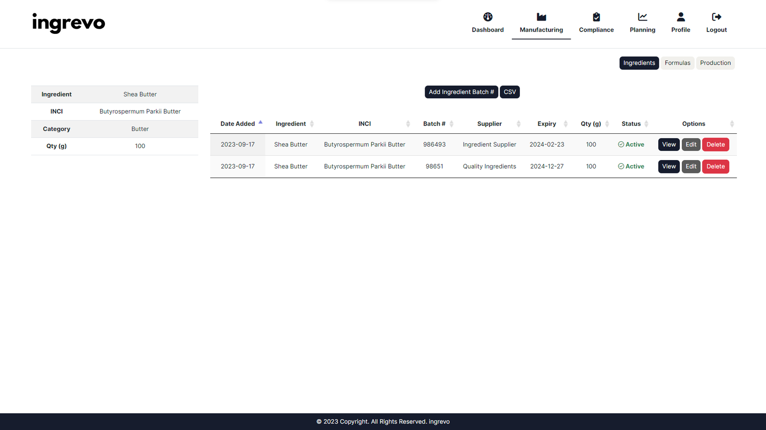The height and width of the screenshot is (430, 766).
Task: Sort table by Batch # arrows
Action: (451, 124)
